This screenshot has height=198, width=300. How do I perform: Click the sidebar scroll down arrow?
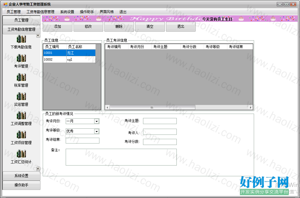point(38,169)
